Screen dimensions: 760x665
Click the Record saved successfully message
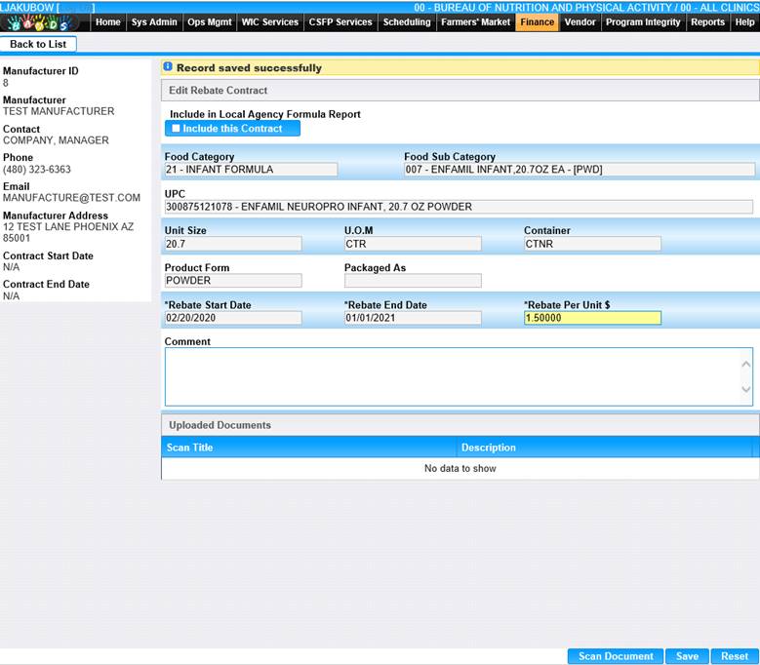point(249,68)
